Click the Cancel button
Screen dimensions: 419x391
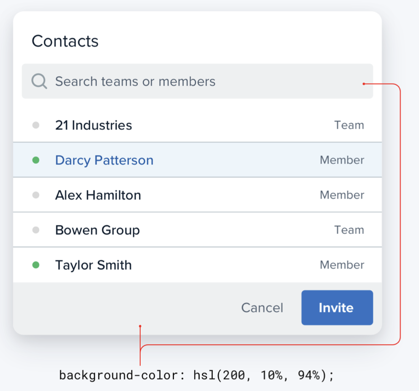[262, 308]
